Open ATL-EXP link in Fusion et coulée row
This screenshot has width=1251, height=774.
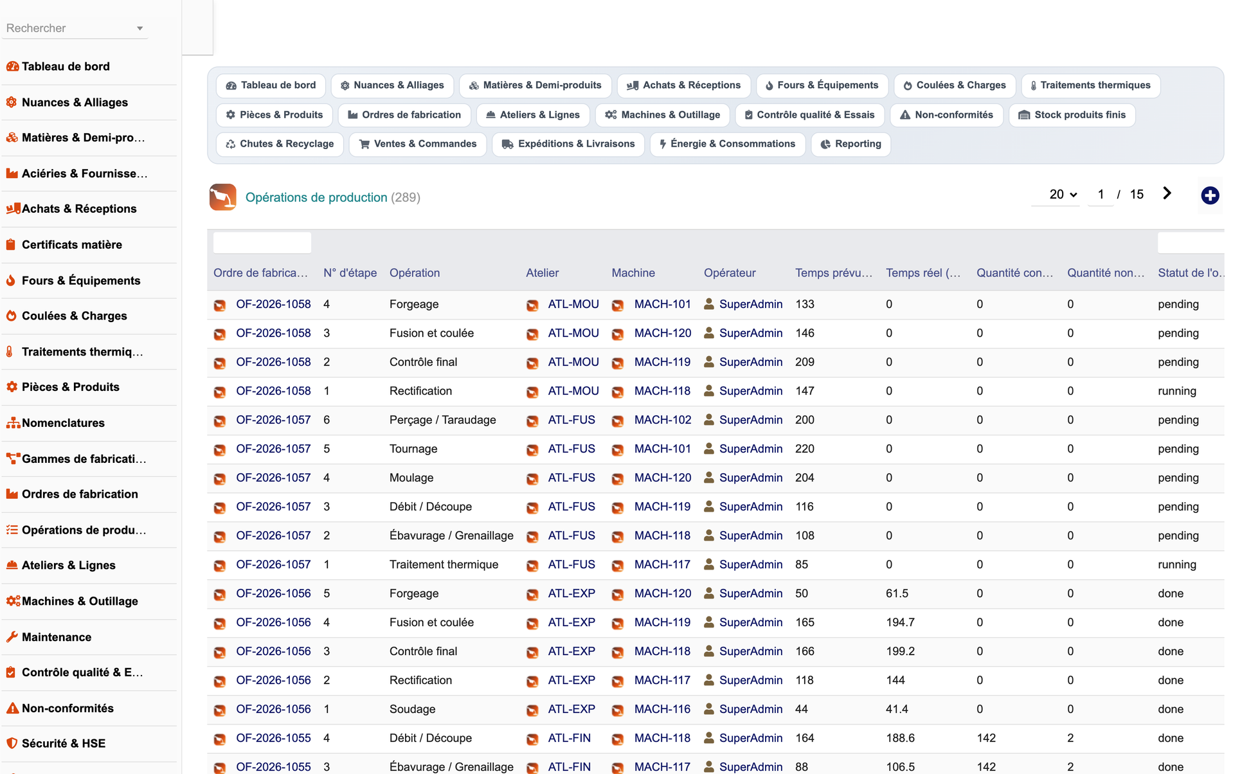click(571, 622)
